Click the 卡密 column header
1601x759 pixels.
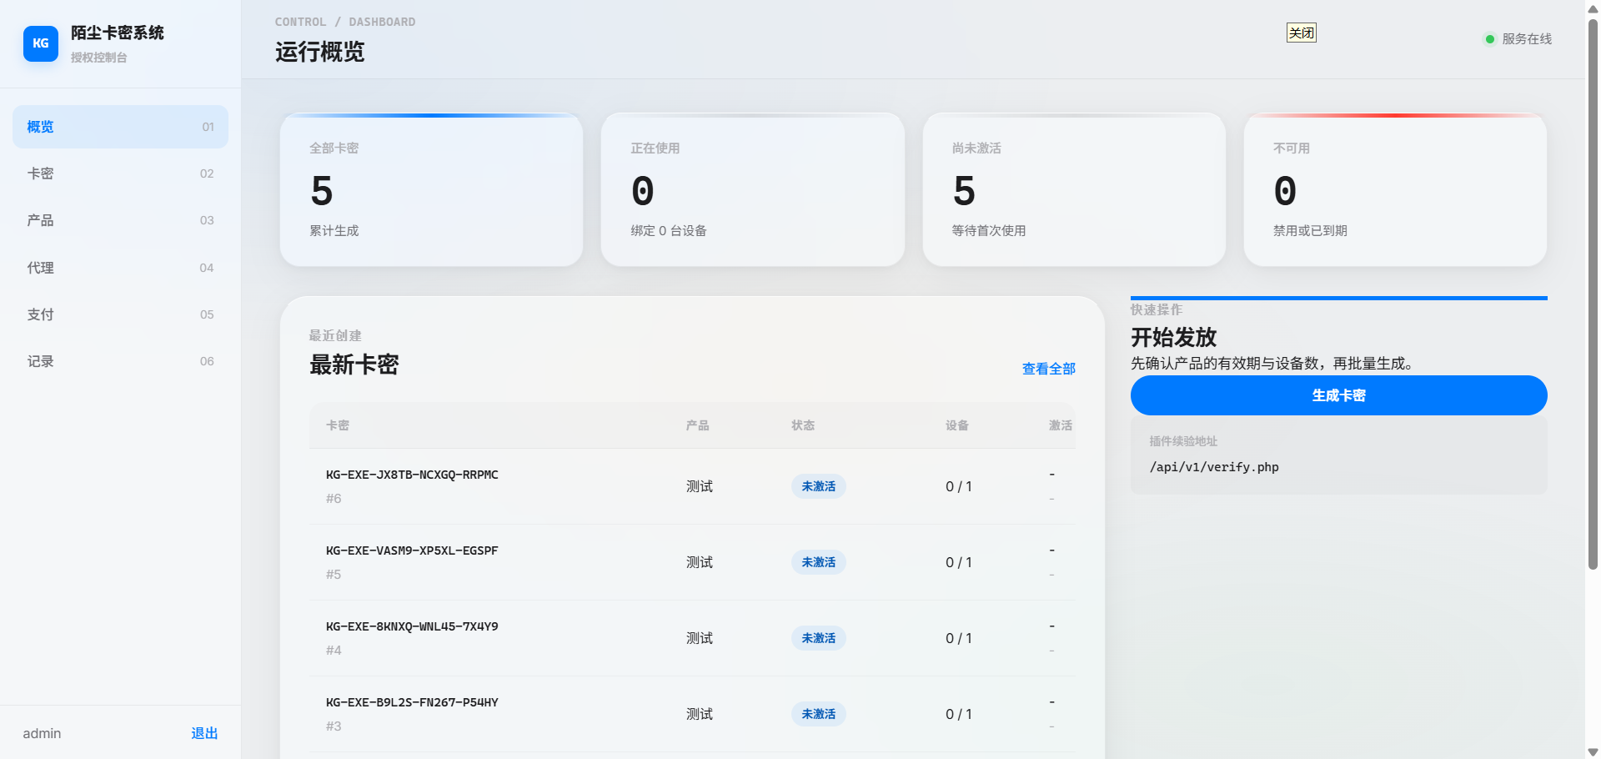[338, 425]
